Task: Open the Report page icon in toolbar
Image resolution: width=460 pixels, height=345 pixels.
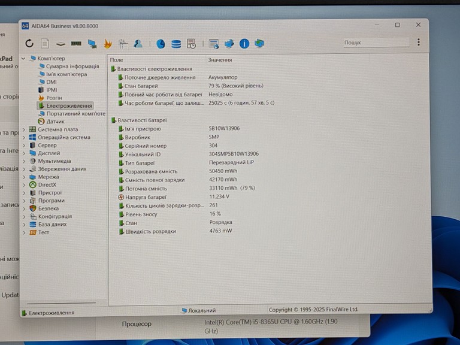Action: (x=45, y=43)
